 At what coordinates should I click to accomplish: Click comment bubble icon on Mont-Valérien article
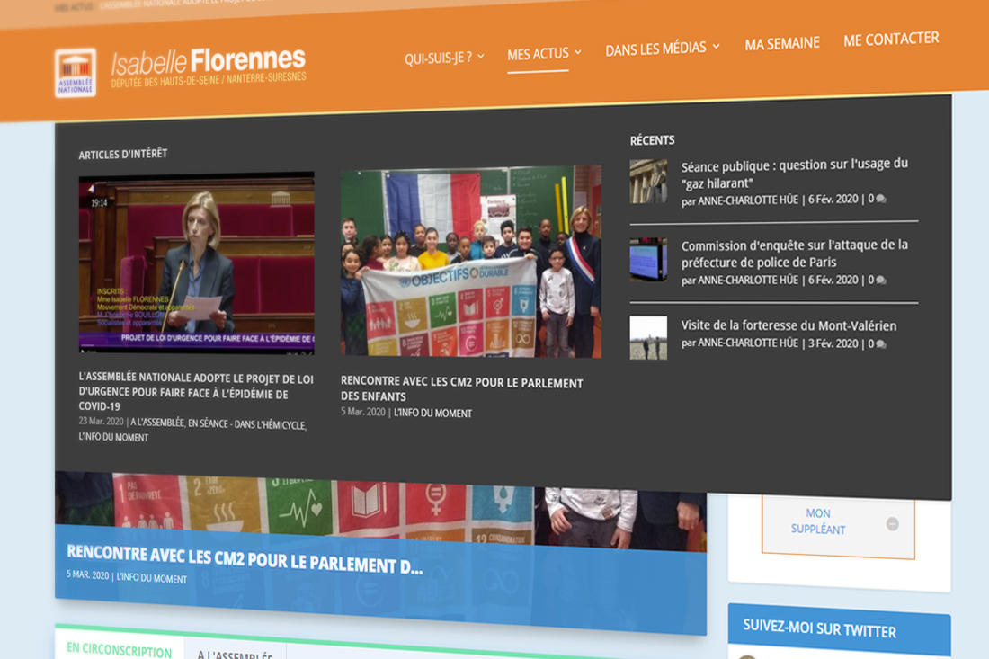pyautogui.click(x=881, y=344)
